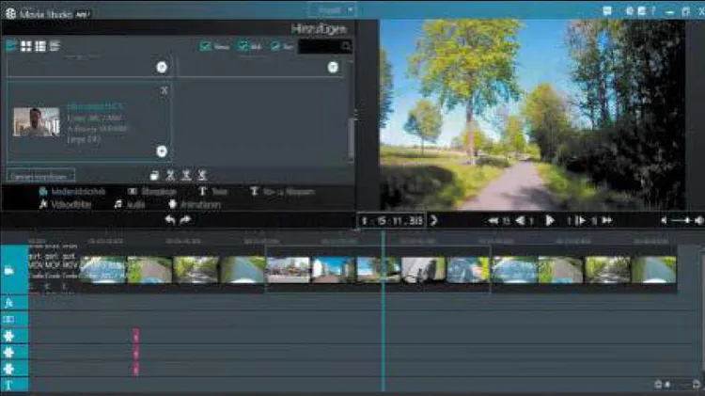Toggle the Ton filter checkbox
The height and width of the screenshot is (396, 705).
point(275,46)
